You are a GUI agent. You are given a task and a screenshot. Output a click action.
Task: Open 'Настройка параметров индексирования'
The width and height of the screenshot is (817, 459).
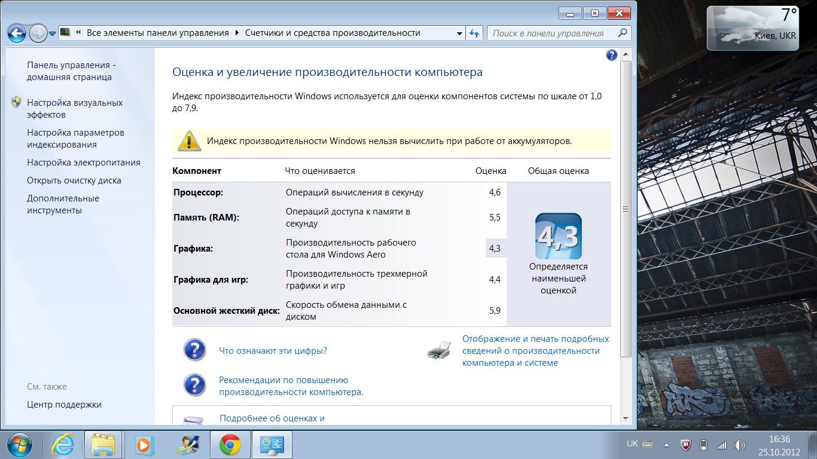[x=75, y=139]
